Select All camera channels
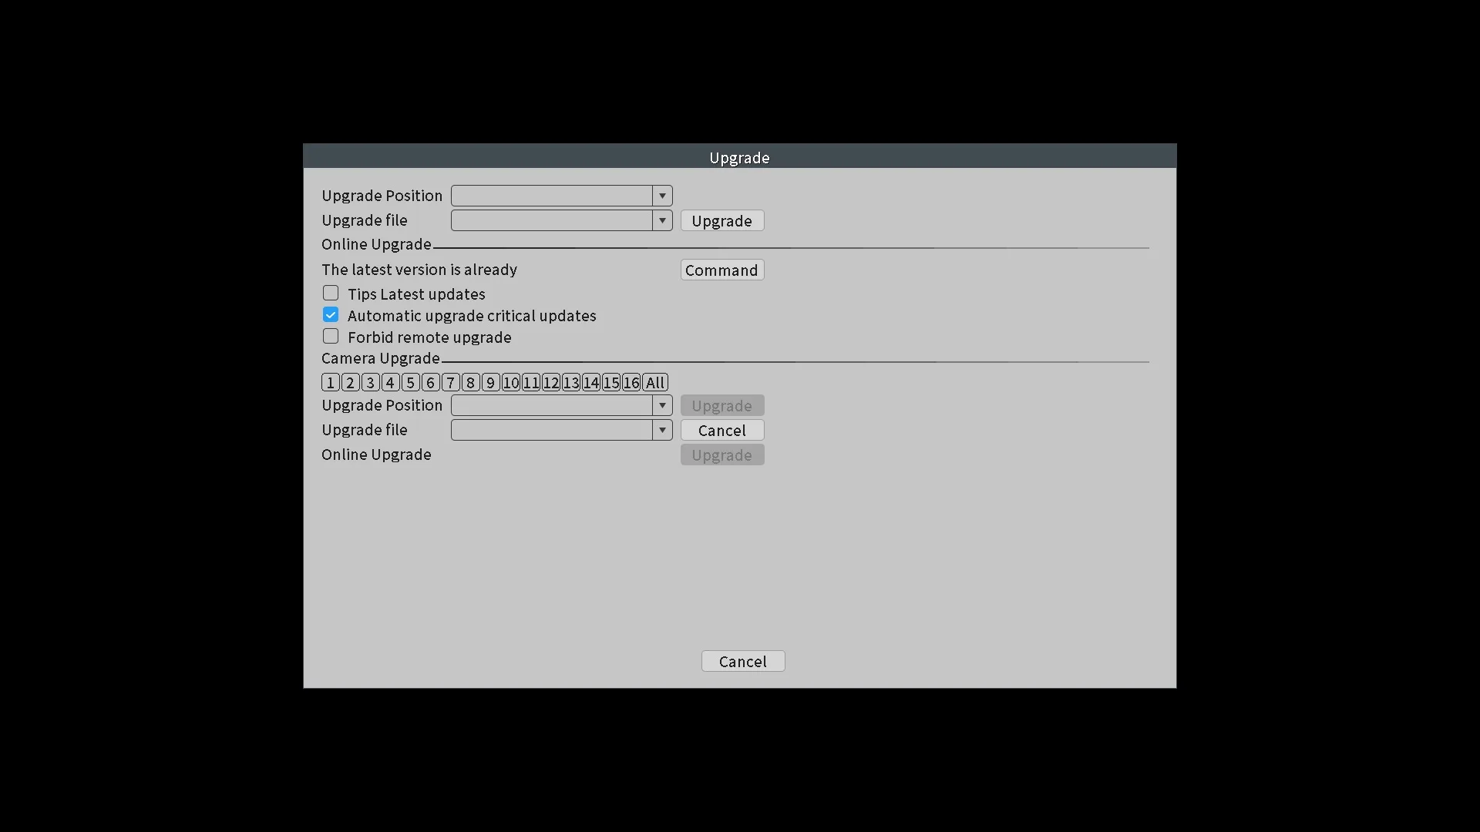This screenshot has height=832, width=1480. 654,383
